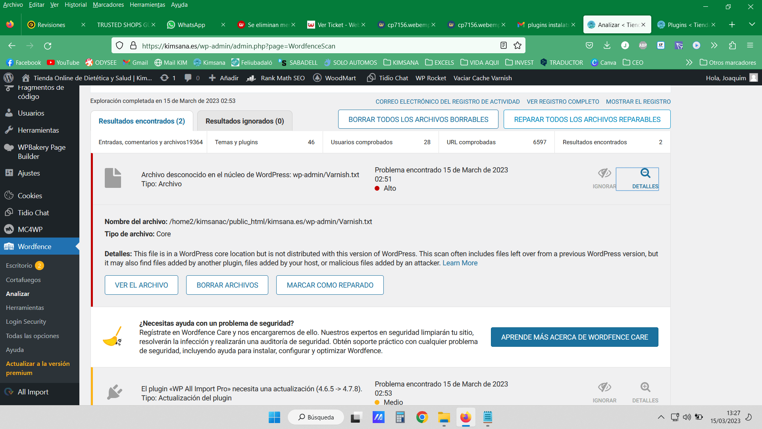Open Rank Math SEO admin bar item

click(x=276, y=78)
